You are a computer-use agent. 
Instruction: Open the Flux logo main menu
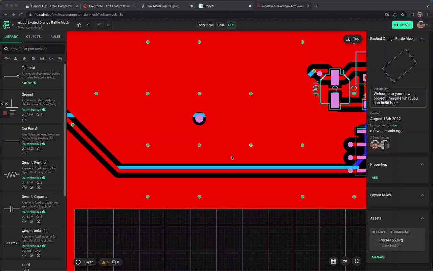pos(8,25)
